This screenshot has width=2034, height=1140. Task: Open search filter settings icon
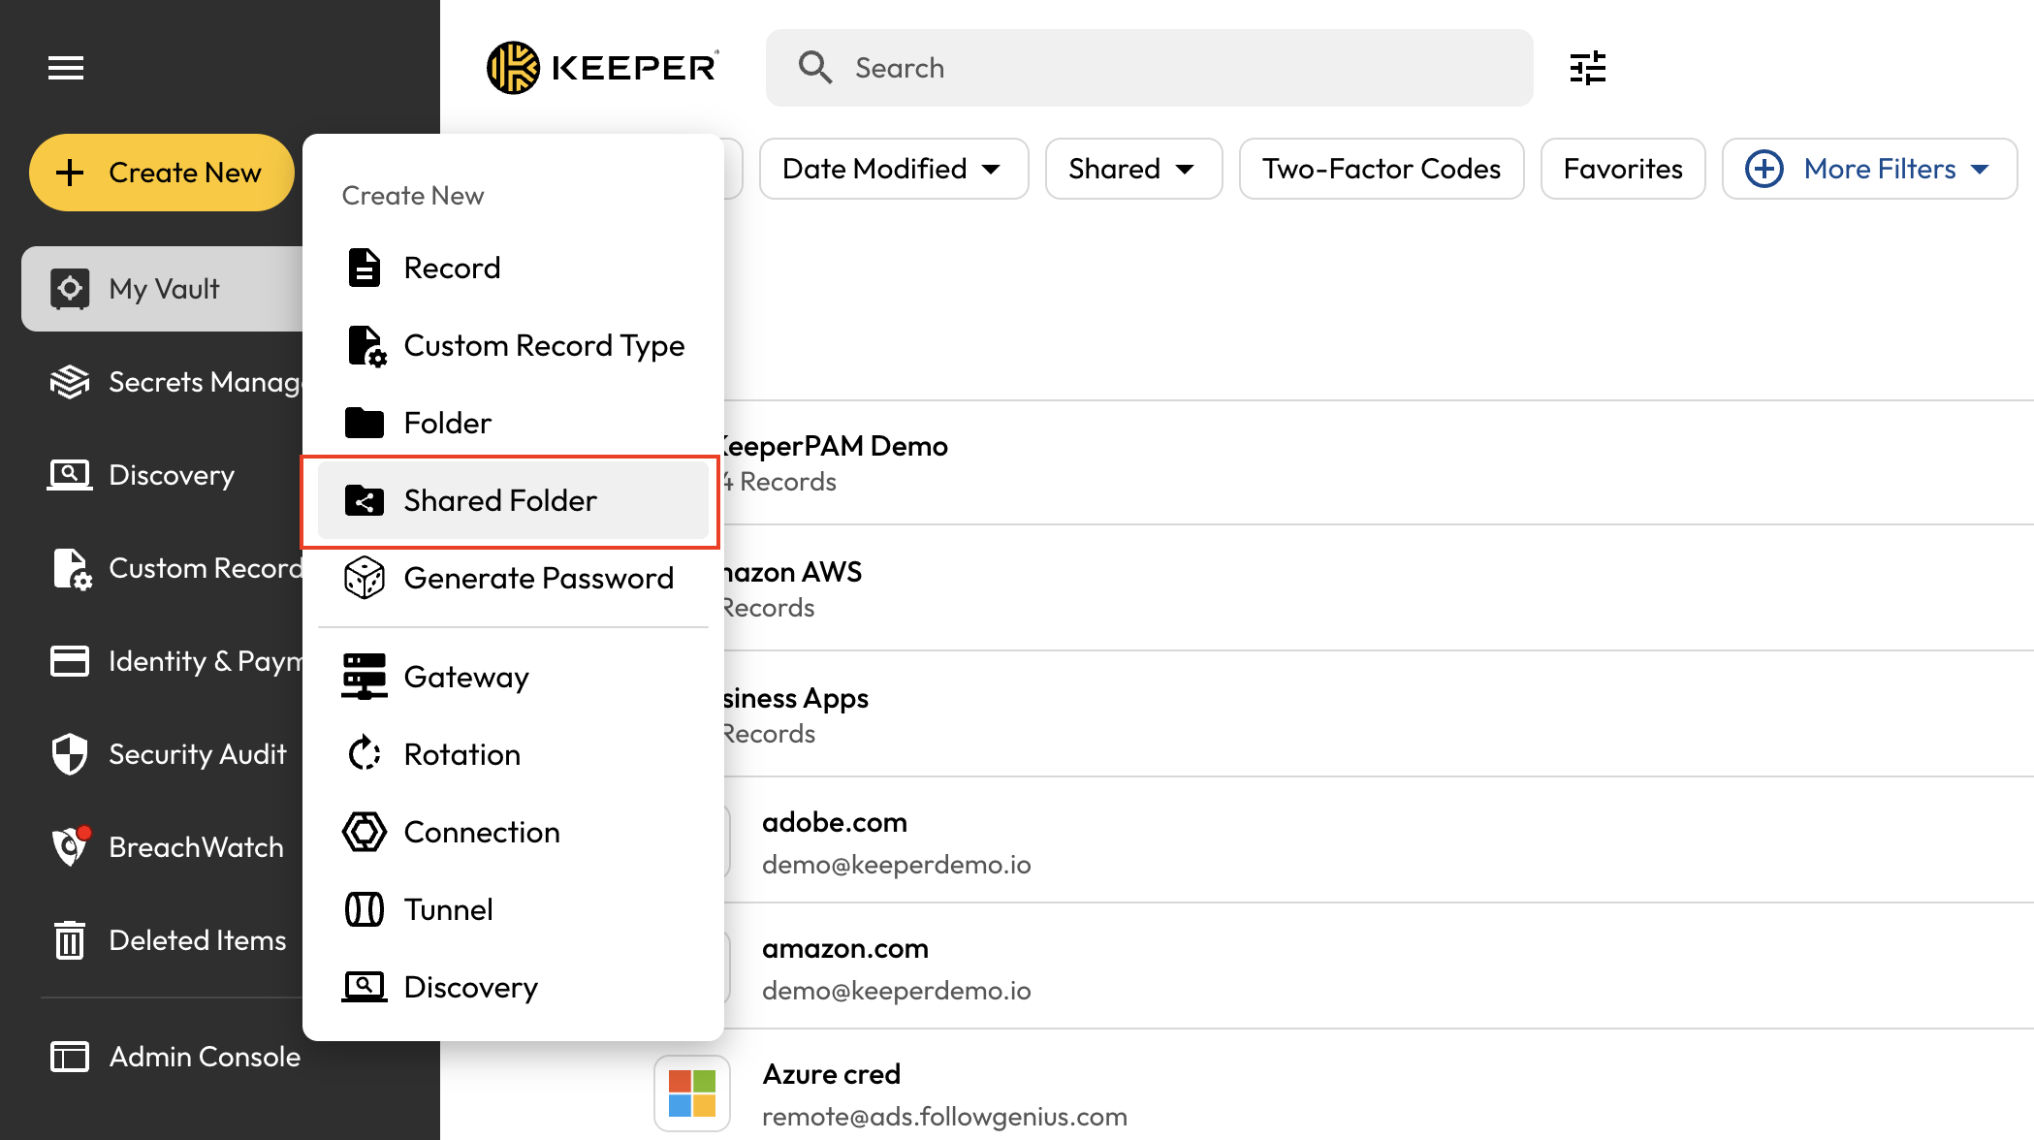[1587, 68]
